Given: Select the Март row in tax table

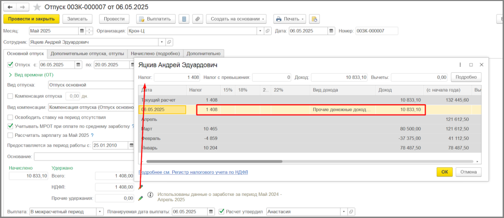Looking at the screenshot, I should [310, 129].
